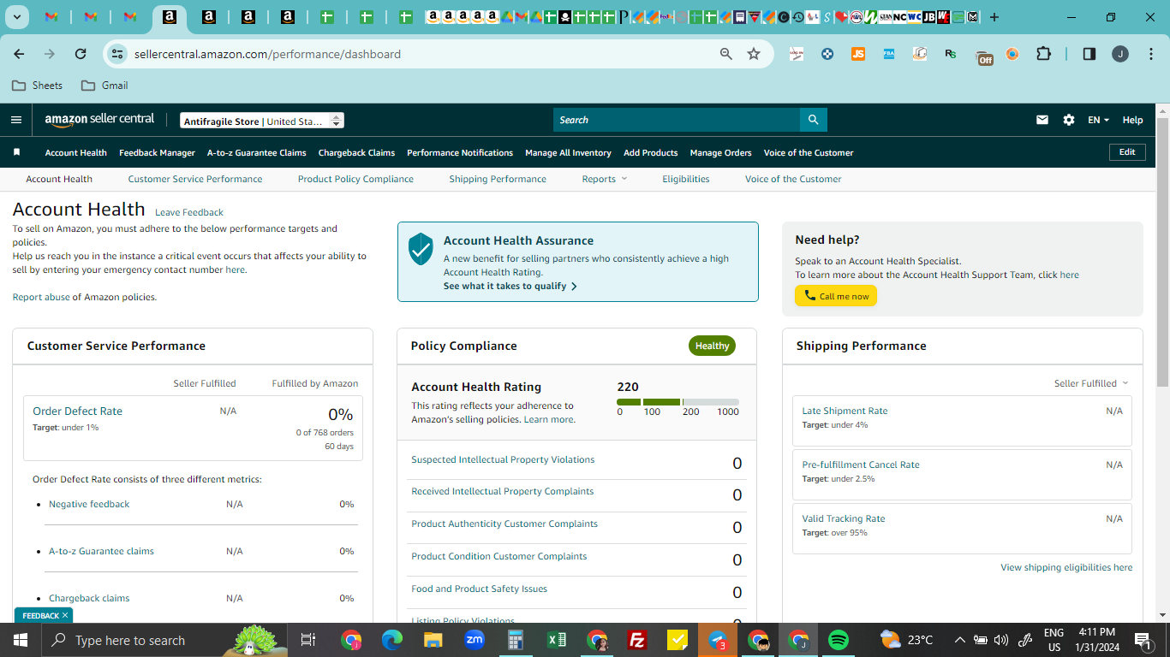
Task: Open the Chrome side panel
Action: pos(1089,54)
